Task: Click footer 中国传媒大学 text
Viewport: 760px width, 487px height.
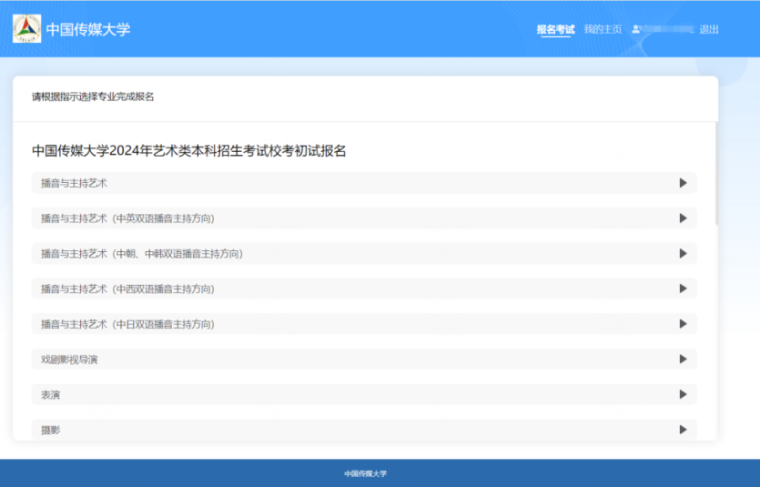Action: (x=366, y=473)
